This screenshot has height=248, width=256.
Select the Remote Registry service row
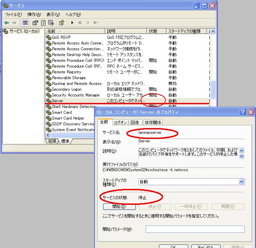click(x=66, y=72)
